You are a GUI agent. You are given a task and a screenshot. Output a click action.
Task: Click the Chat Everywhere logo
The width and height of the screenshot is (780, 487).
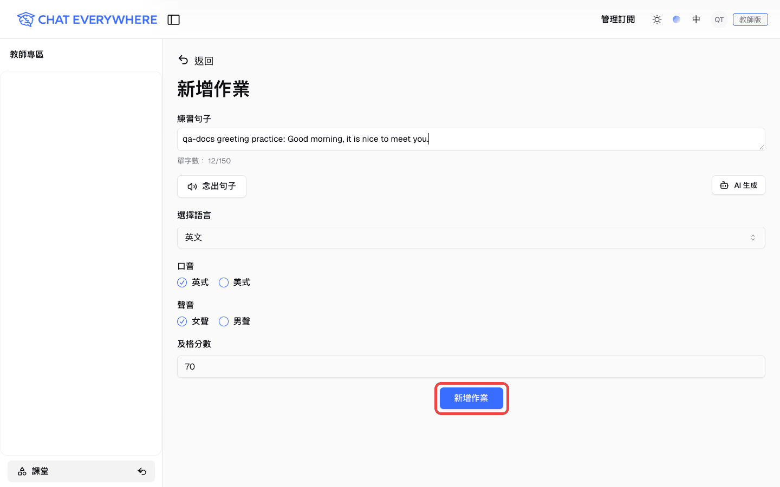[87, 19]
